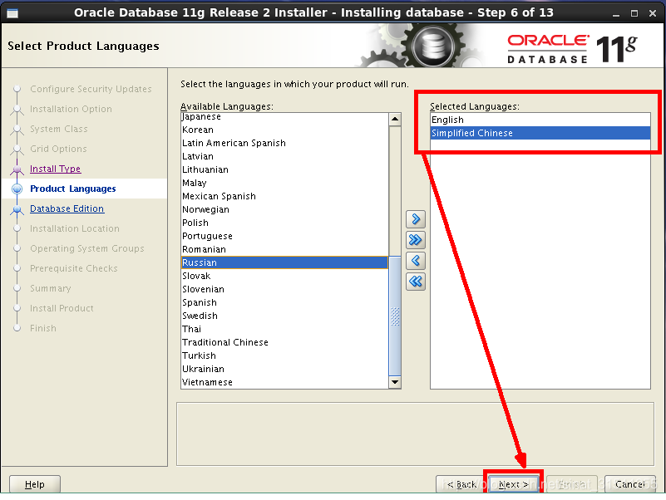Click the Finish step in sidebar
666x500 pixels.
coord(43,329)
